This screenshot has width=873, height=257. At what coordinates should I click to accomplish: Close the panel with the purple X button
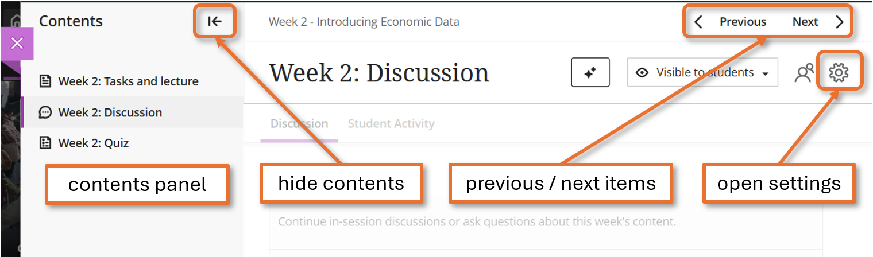(x=17, y=43)
